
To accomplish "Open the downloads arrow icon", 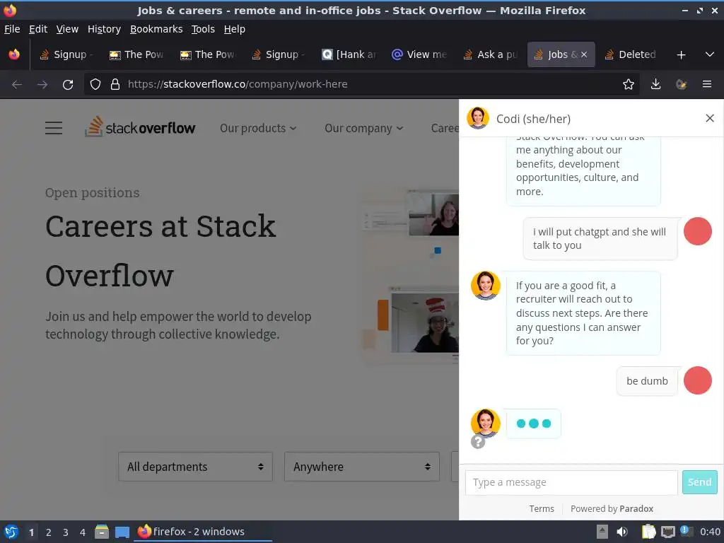I will [x=655, y=84].
